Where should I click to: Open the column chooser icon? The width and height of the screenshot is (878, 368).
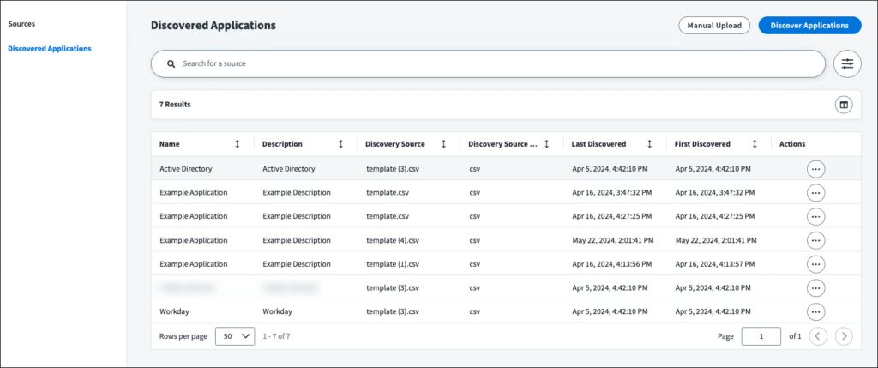[844, 105]
